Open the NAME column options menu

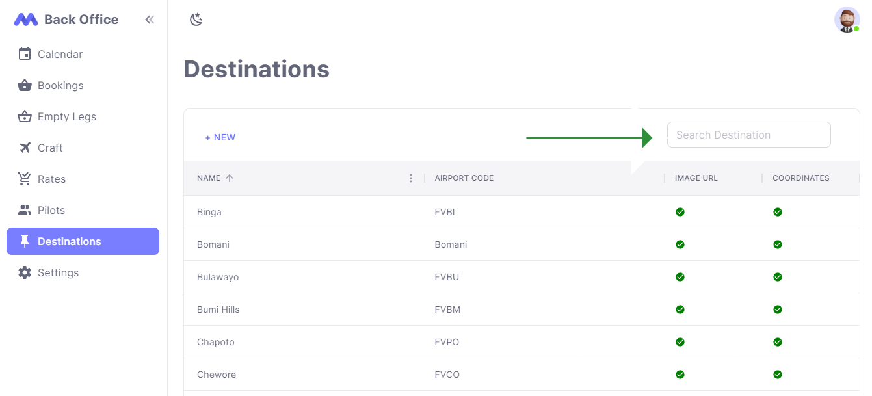pyautogui.click(x=411, y=178)
